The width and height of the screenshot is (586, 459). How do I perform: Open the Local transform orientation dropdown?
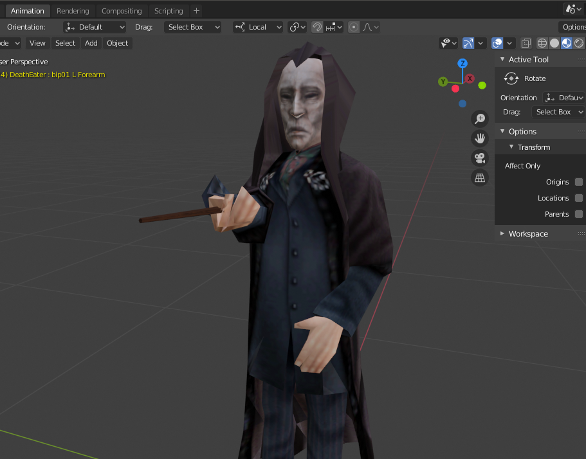(x=258, y=27)
